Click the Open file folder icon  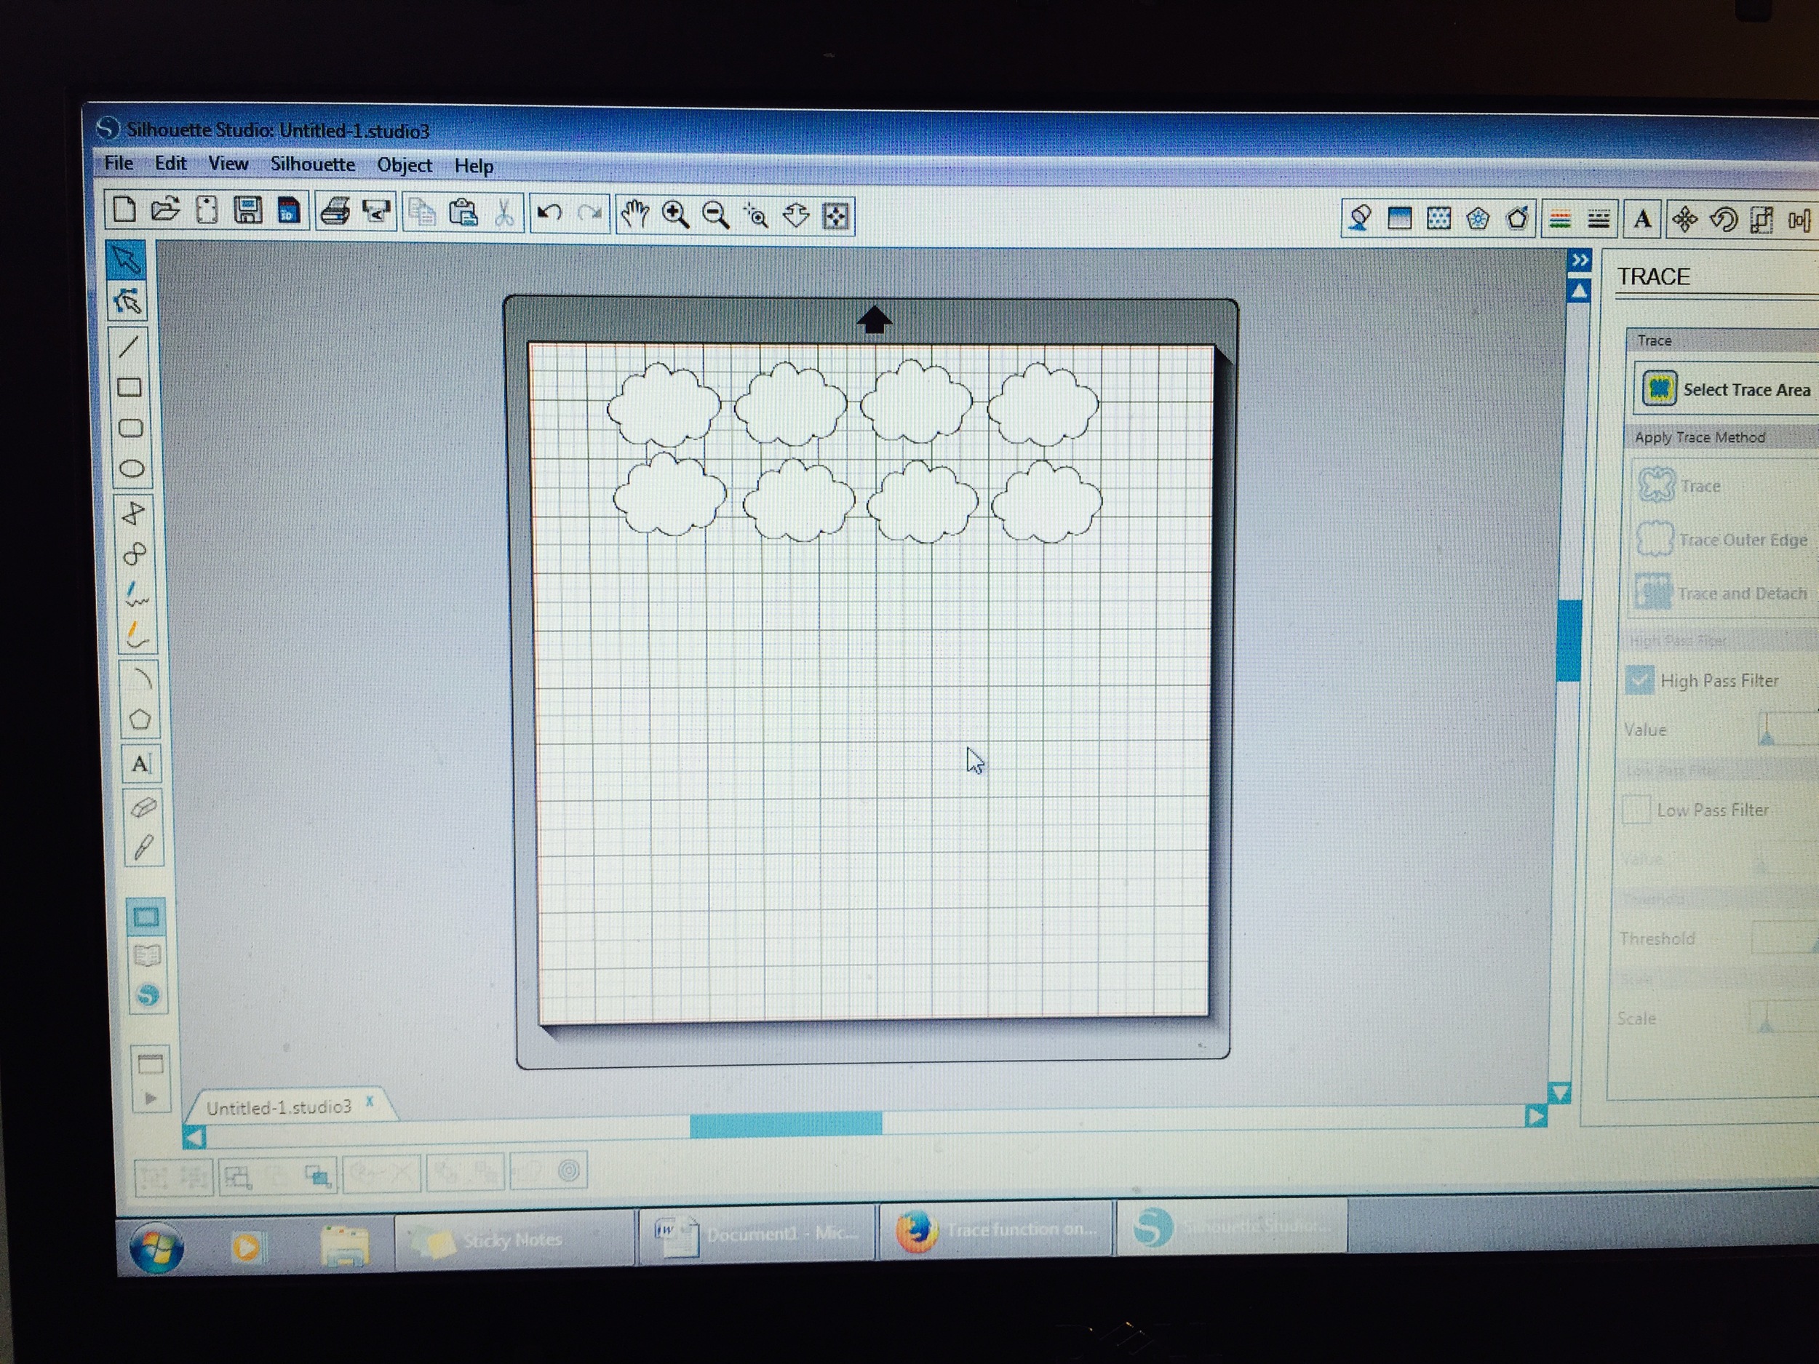click(165, 210)
